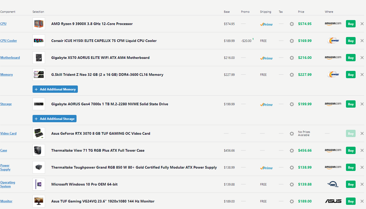Open settings gear for Corsair H150i cooler
Viewport: 366px width, 209px height.
click(x=292, y=41)
